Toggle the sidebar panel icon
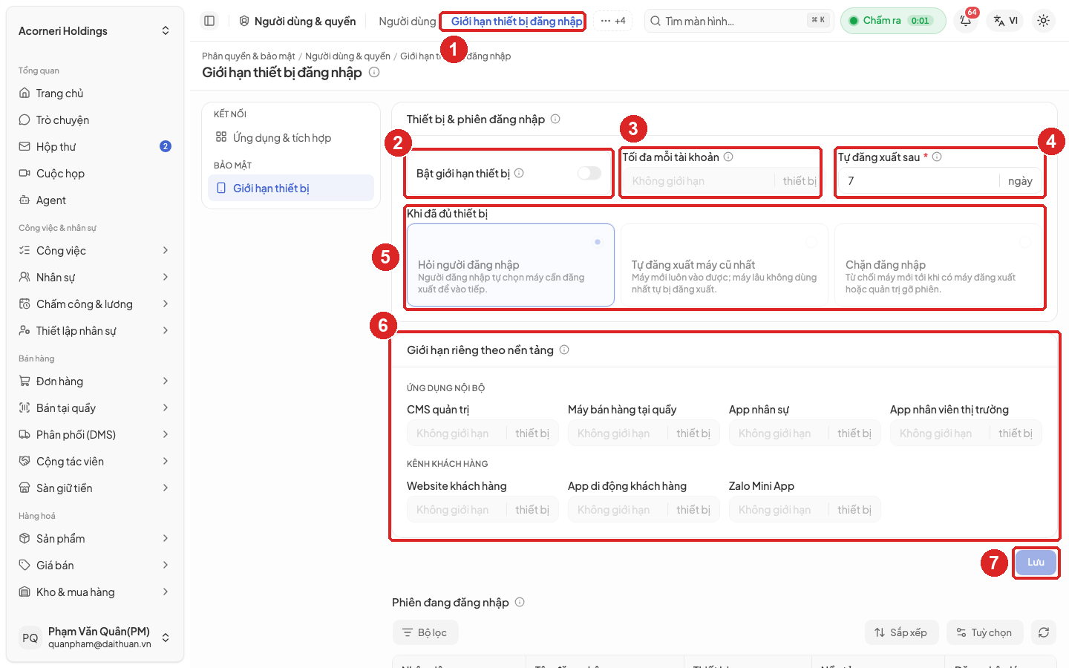Viewport: 1069px width, 668px height. pyautogui.click(x=209, y=21)
